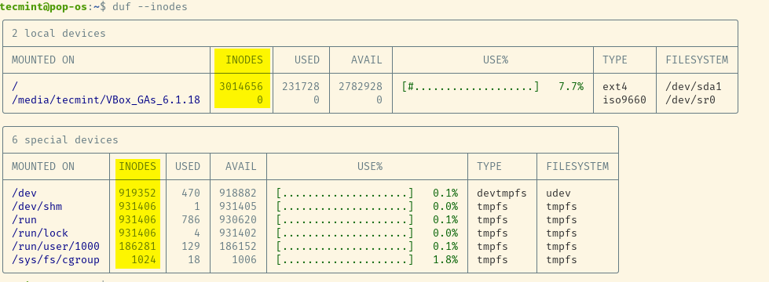Image resolution: width=769 pixels, height=282 pixels.
Task: Click INODES header in local devices table
Action: click(x=244, y=60)
